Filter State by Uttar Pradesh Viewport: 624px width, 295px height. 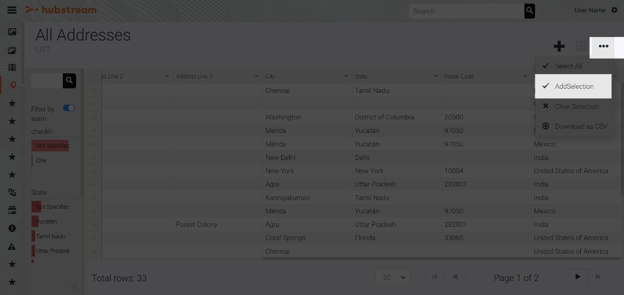point(51,251)
